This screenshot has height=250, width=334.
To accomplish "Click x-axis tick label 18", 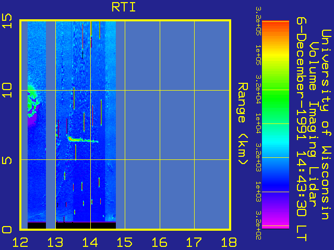I will click(229, 242).
